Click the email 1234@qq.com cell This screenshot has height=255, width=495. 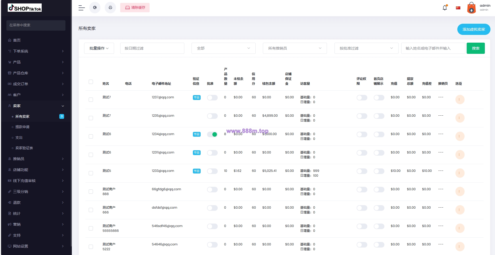(x=163, y=134)
